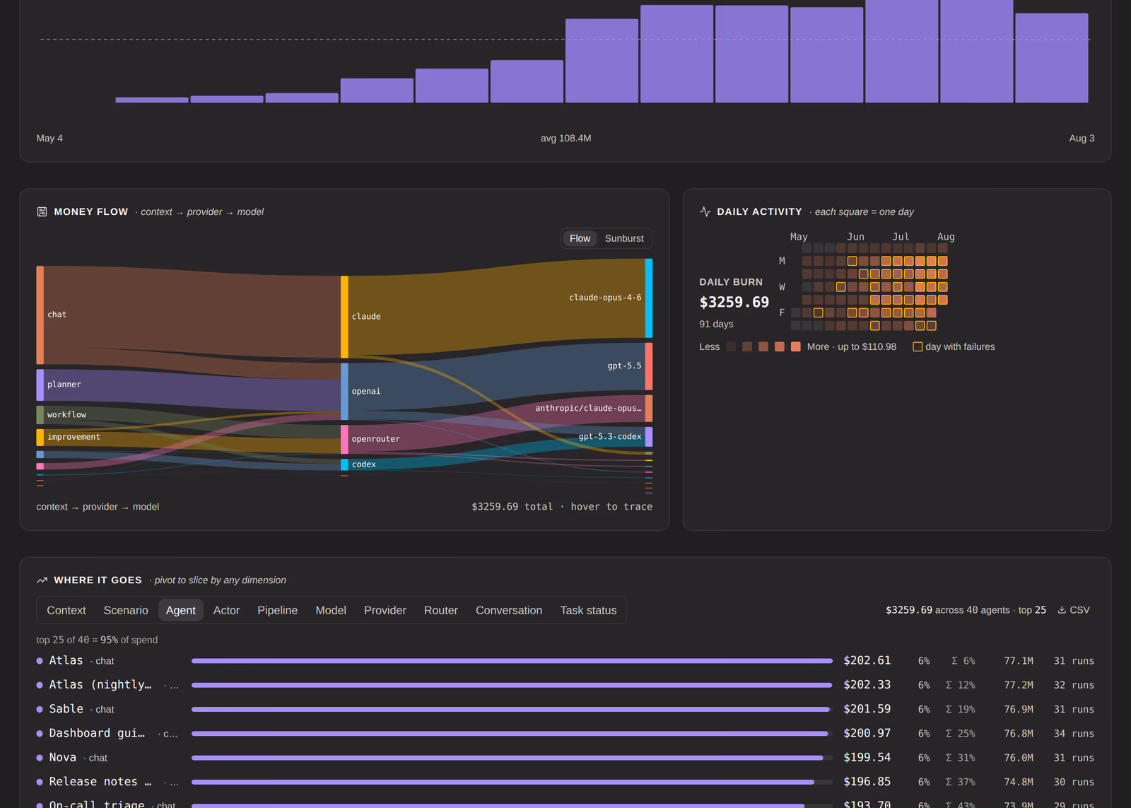Click the $199.54 spend value
Viewport: 1131px width, 808px height.
tap(867, 757)
